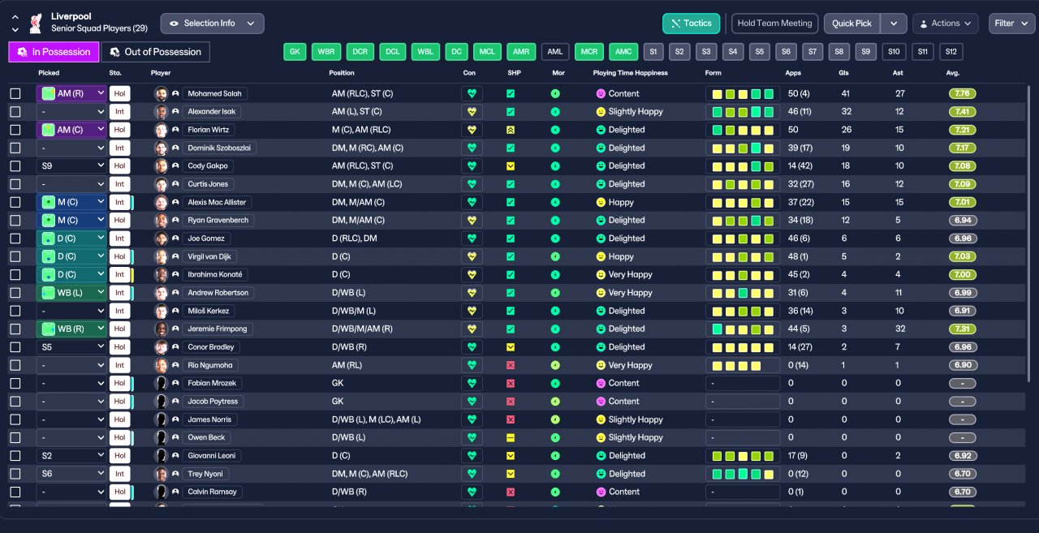
Task: Tick the checkbox for Cody Gakpo
Action: point(15,165)
